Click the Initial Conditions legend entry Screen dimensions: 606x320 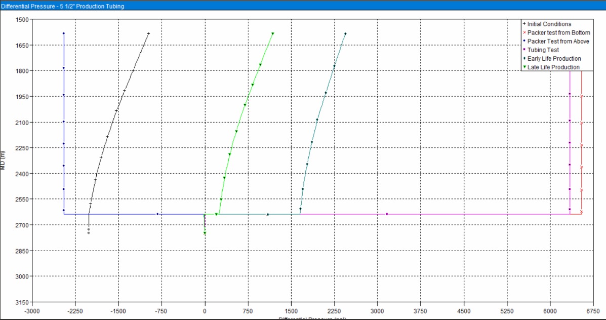click(549, 24)
